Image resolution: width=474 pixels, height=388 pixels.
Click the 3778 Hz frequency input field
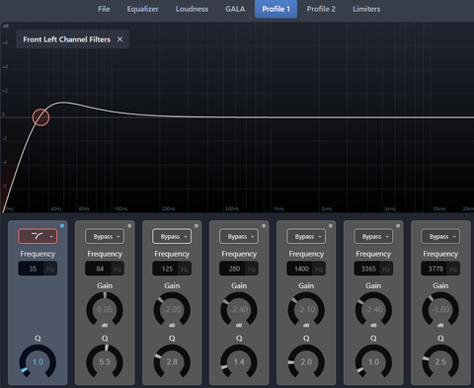point(440,269)
